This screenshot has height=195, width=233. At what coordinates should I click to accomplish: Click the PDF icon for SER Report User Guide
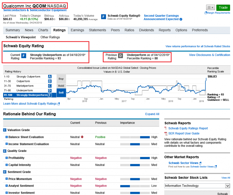pos(166,134)
